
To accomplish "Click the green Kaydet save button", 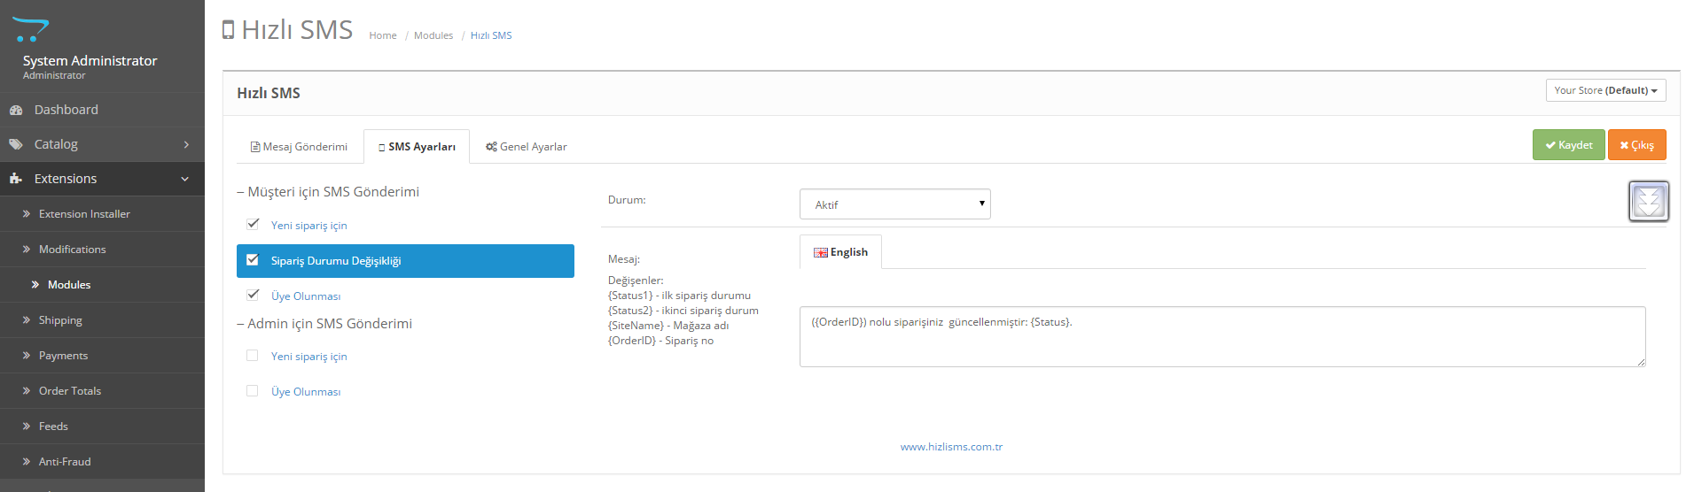I will 1568,145.
